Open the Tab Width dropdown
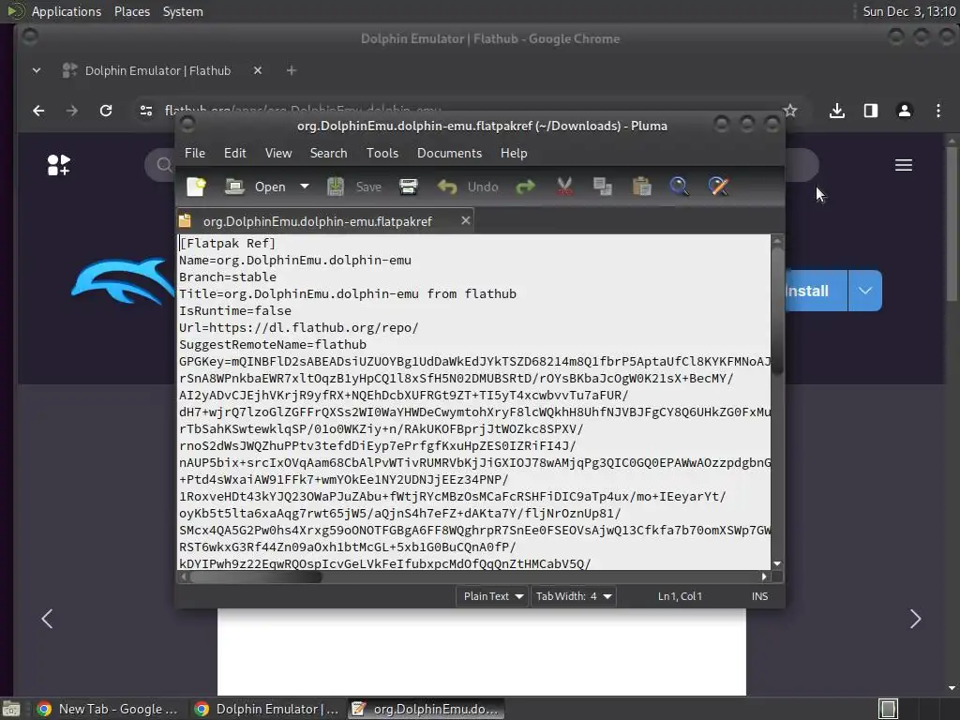This screenshot has height=720, width=960. click(x=573, y=596)
